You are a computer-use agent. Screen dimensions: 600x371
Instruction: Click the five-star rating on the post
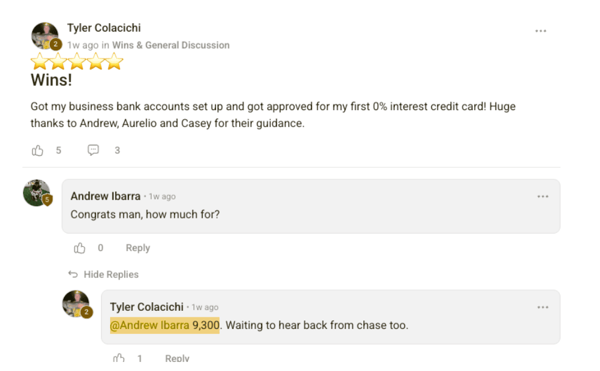77,61
